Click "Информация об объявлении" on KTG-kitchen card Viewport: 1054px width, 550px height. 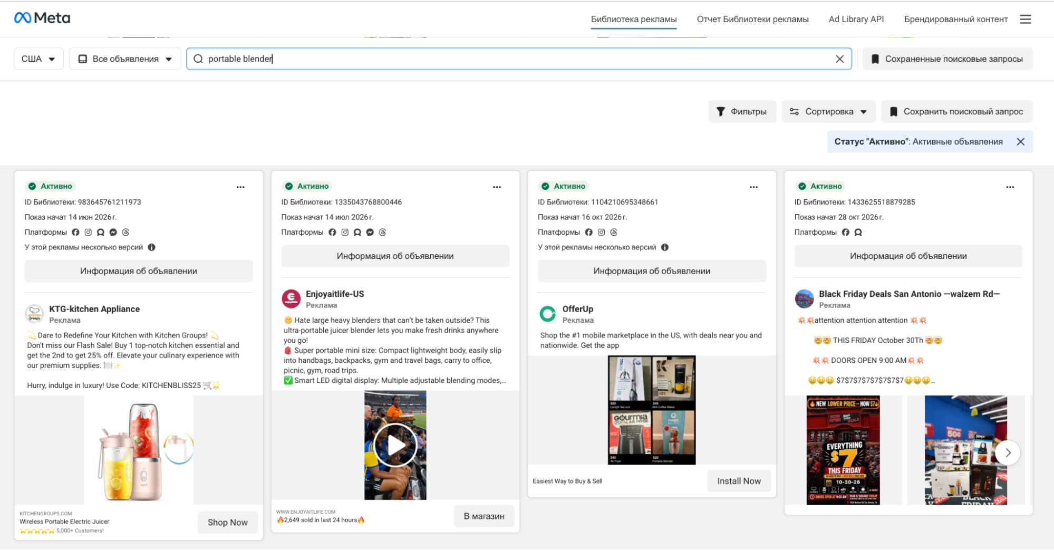click(139, 271)
